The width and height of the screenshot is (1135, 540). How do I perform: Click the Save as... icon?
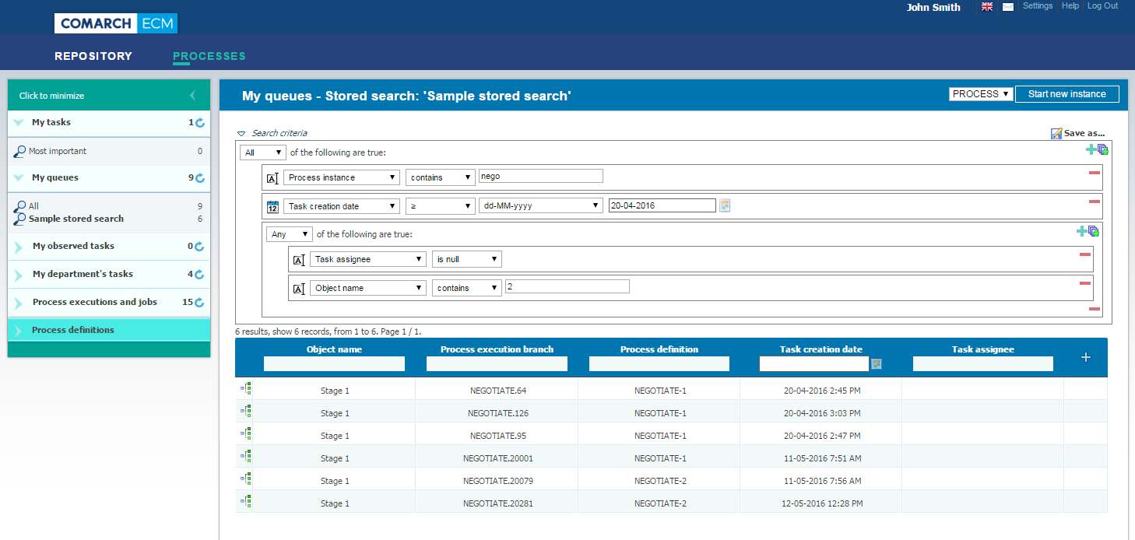pos(1056,134)
